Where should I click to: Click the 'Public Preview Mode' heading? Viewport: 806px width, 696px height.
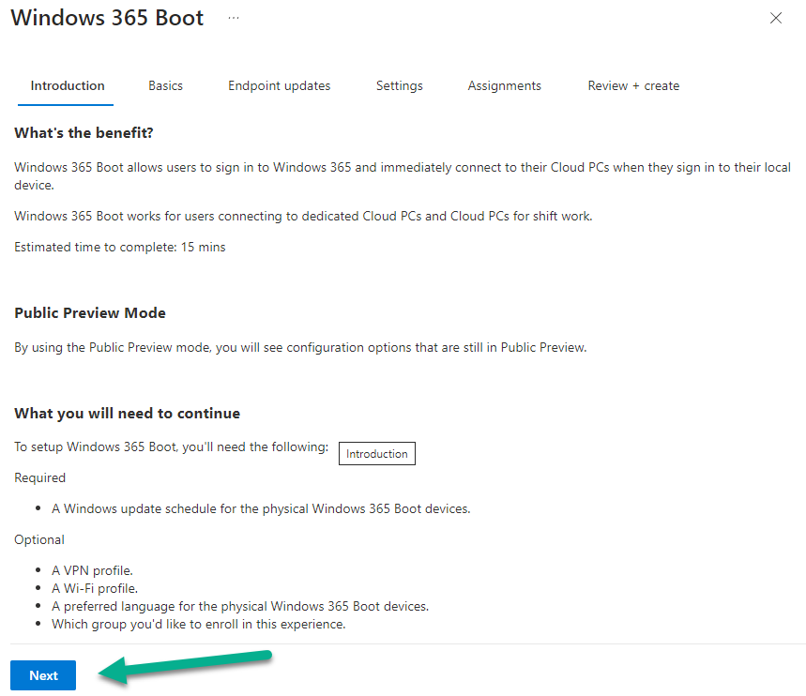tap(90, 313)
